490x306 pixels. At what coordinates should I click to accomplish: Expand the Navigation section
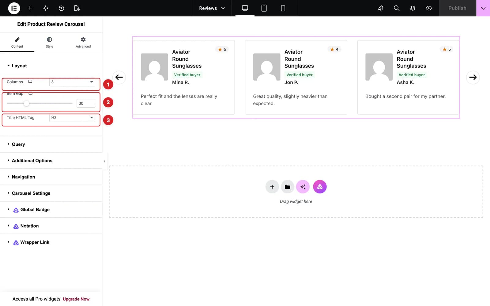point(51,177)
